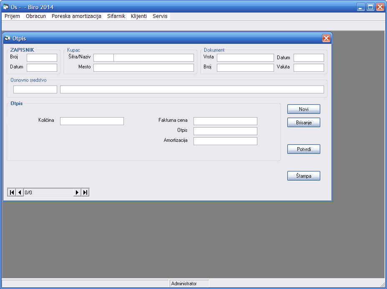Open the Sifarnik menu
The height and width of the screenshot is (289, 387).
pyautogui.click(x=116, y=16)
